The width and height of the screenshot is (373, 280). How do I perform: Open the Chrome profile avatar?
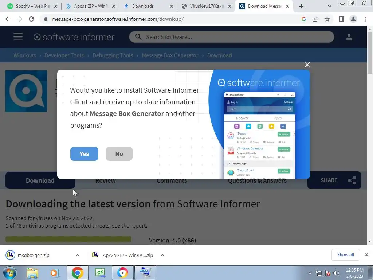353,19
